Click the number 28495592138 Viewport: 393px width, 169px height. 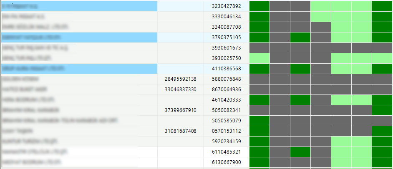click(x=181, y=79)
